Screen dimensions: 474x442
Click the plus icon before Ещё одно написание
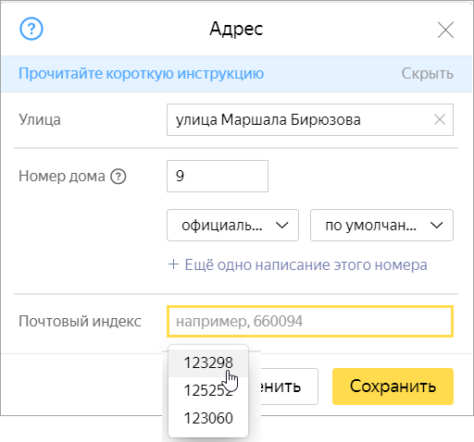(x=173, y=264)
